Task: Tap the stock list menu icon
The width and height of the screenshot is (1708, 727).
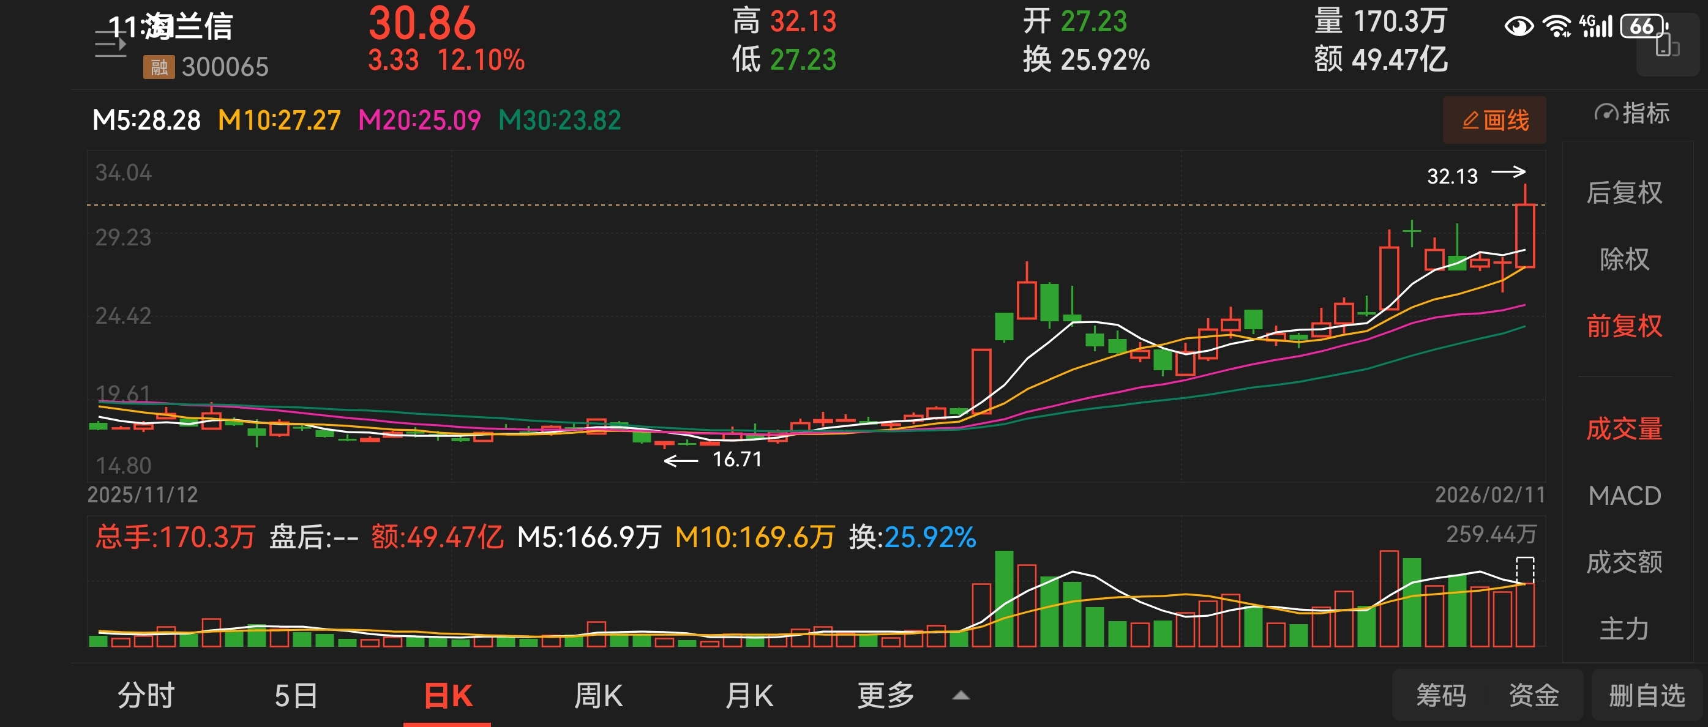Action: 110,43
